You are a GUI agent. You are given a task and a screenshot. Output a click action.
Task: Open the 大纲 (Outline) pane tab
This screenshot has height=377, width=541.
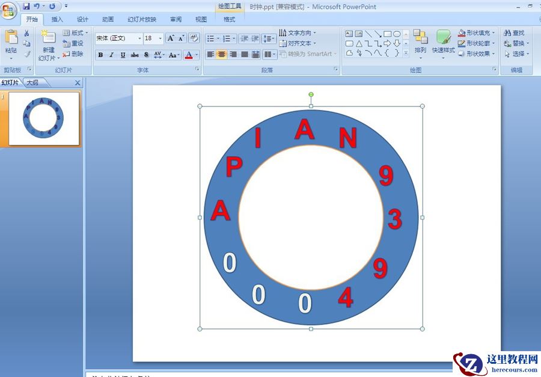[33, 82]
